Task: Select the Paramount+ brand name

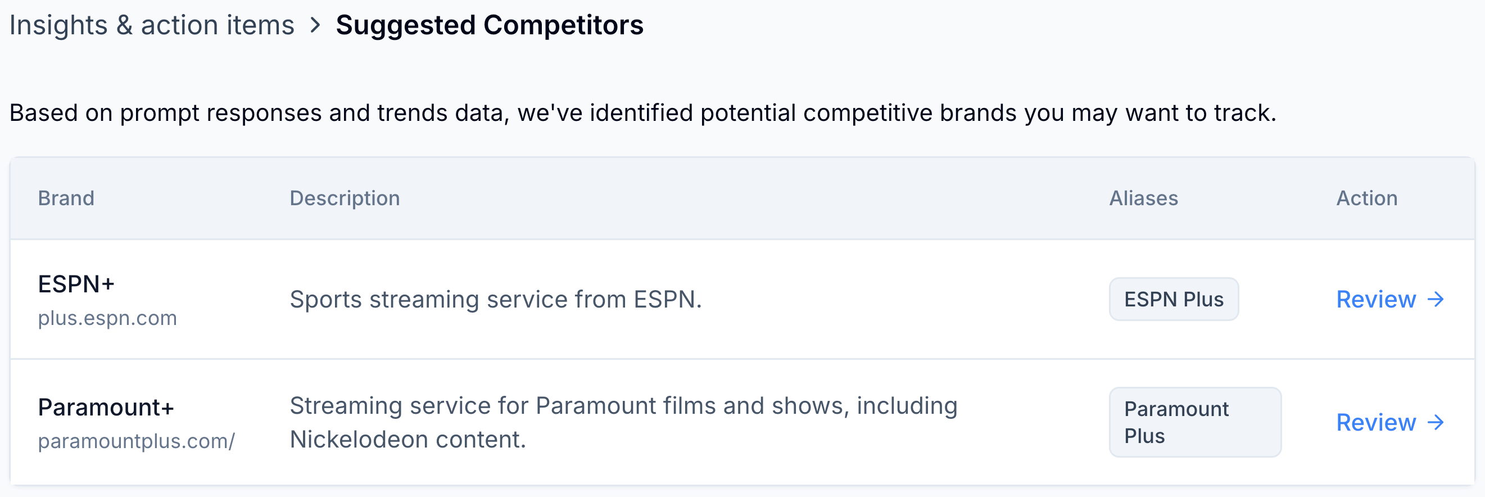Action: pyautogui.click(x=106, y=408)
